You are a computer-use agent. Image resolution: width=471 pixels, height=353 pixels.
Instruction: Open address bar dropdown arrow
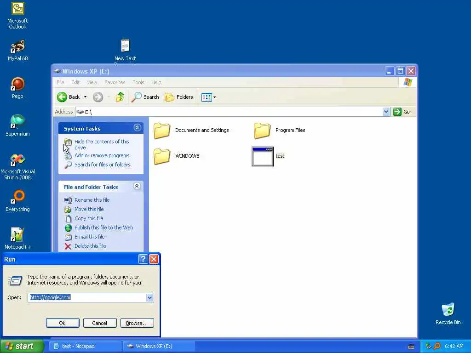[386, 112]
